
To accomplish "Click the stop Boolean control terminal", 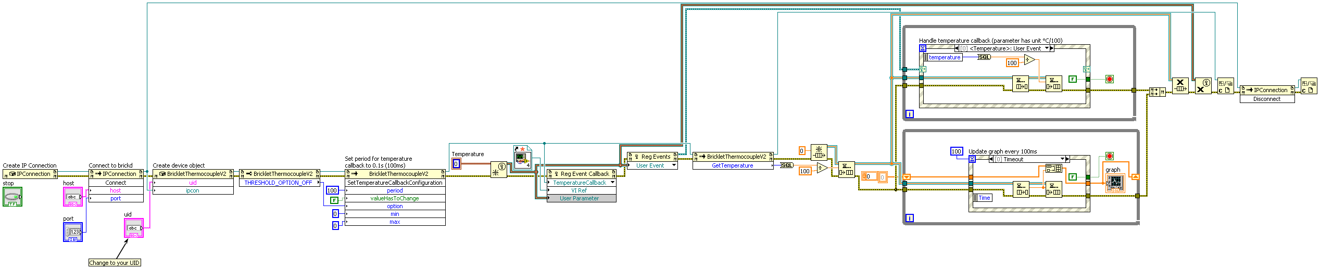I will (x=12, y=197).
